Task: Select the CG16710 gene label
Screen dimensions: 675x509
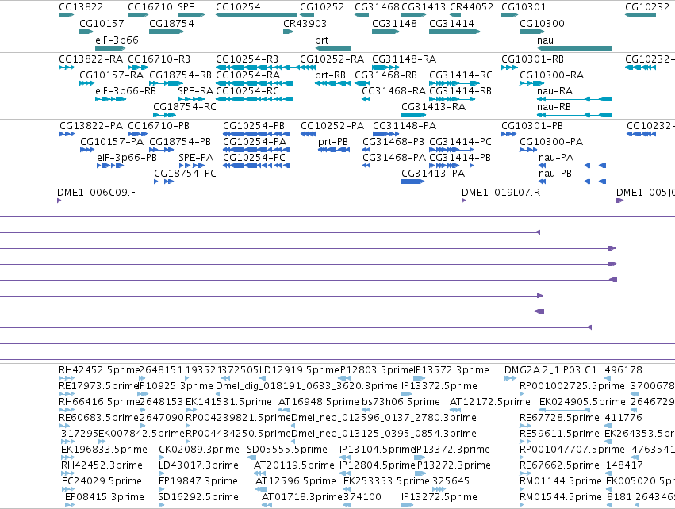Action: tap(150, 7)
